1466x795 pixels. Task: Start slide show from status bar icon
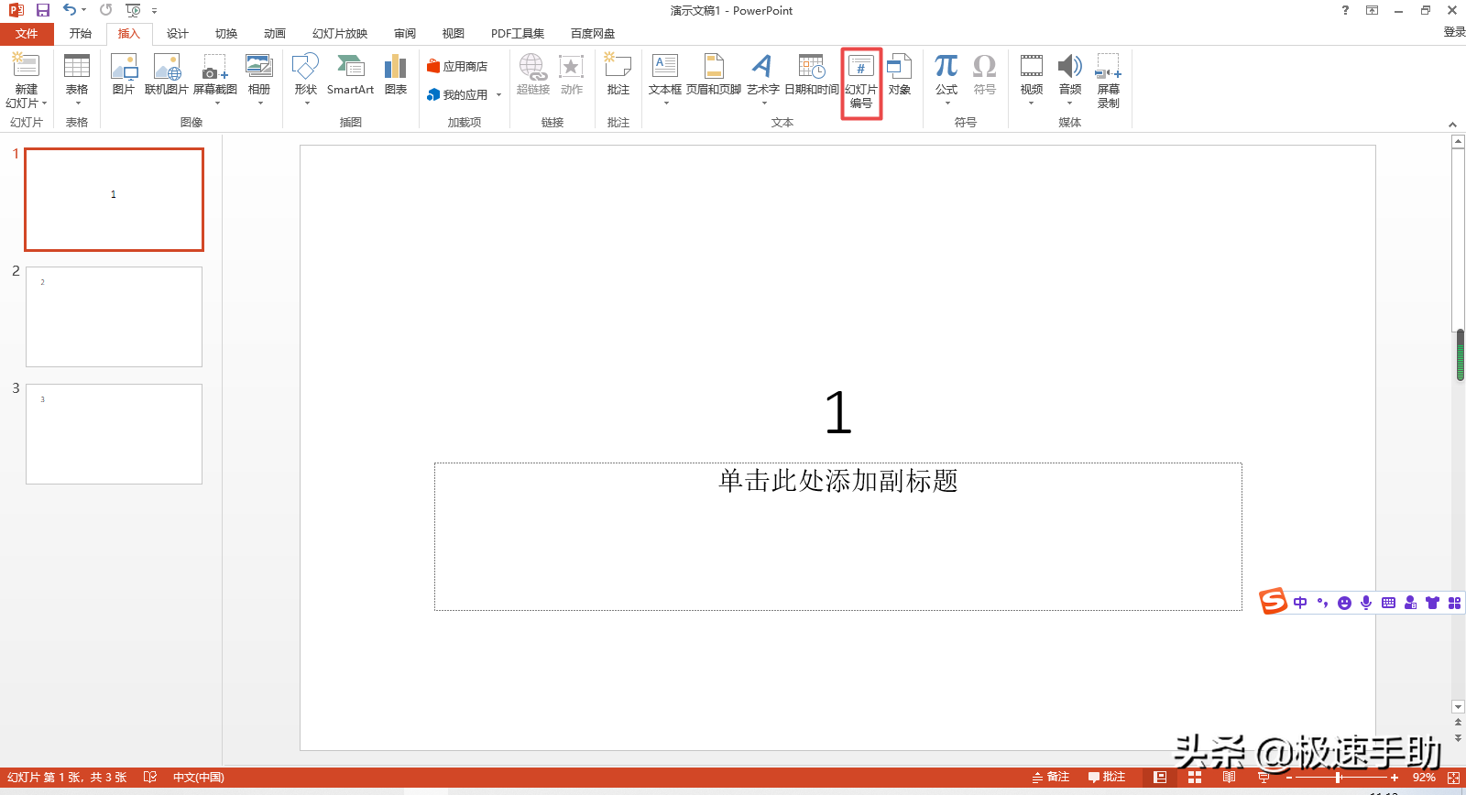(x=1264, y=777)
